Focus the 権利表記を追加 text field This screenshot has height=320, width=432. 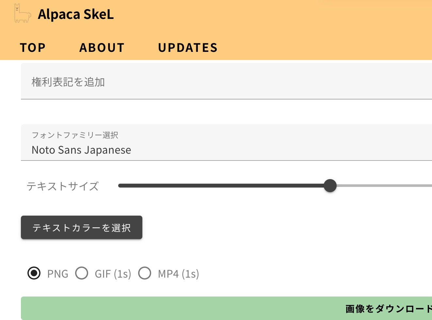coord(225,82)
